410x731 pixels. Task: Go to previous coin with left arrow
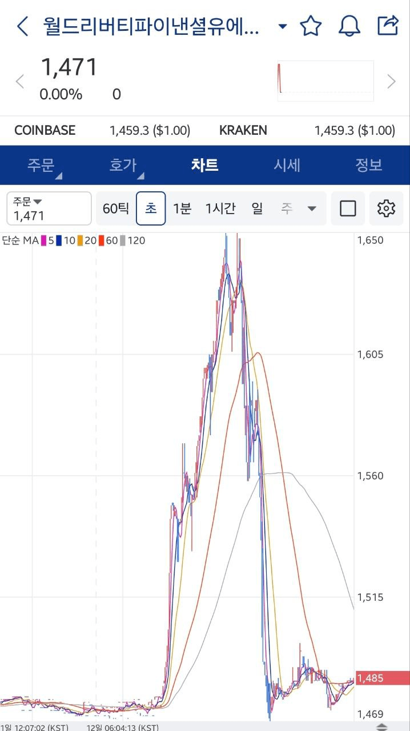pyautogui.click(x=20, y=82)
